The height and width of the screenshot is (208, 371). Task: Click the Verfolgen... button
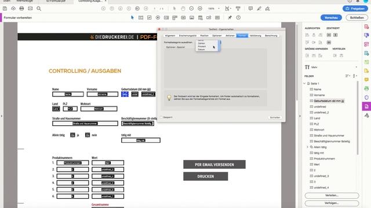click(332, 203)
